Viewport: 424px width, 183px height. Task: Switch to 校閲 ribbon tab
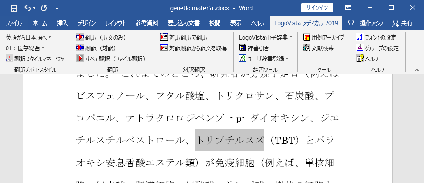coord(215,23)
